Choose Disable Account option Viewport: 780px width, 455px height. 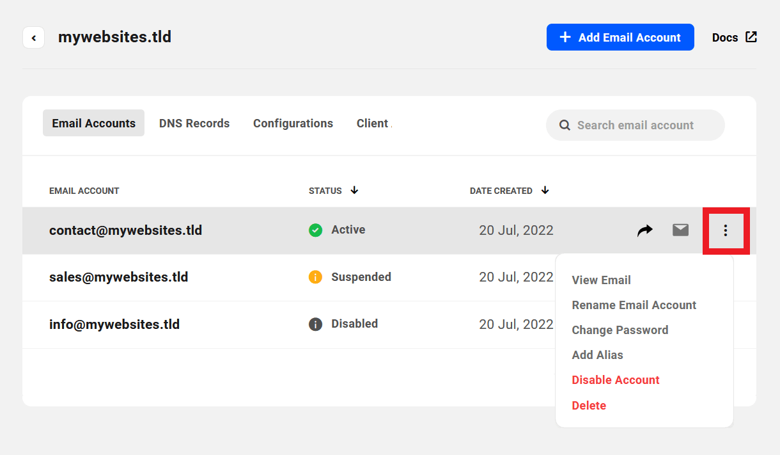(616, 380)
